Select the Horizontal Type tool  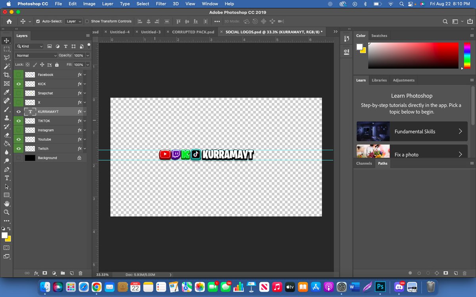point(6,178)
